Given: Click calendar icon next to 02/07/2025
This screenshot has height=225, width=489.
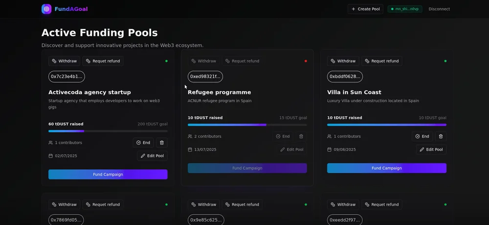Looking at the screenshot, I should (x=50, y=156).
